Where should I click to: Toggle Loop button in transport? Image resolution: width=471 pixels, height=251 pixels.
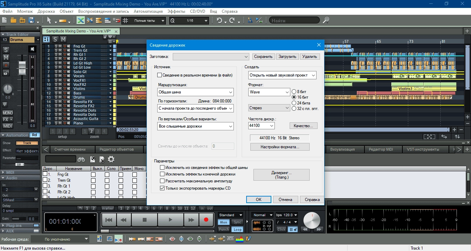pyautogui.click(x=237, y=230)
